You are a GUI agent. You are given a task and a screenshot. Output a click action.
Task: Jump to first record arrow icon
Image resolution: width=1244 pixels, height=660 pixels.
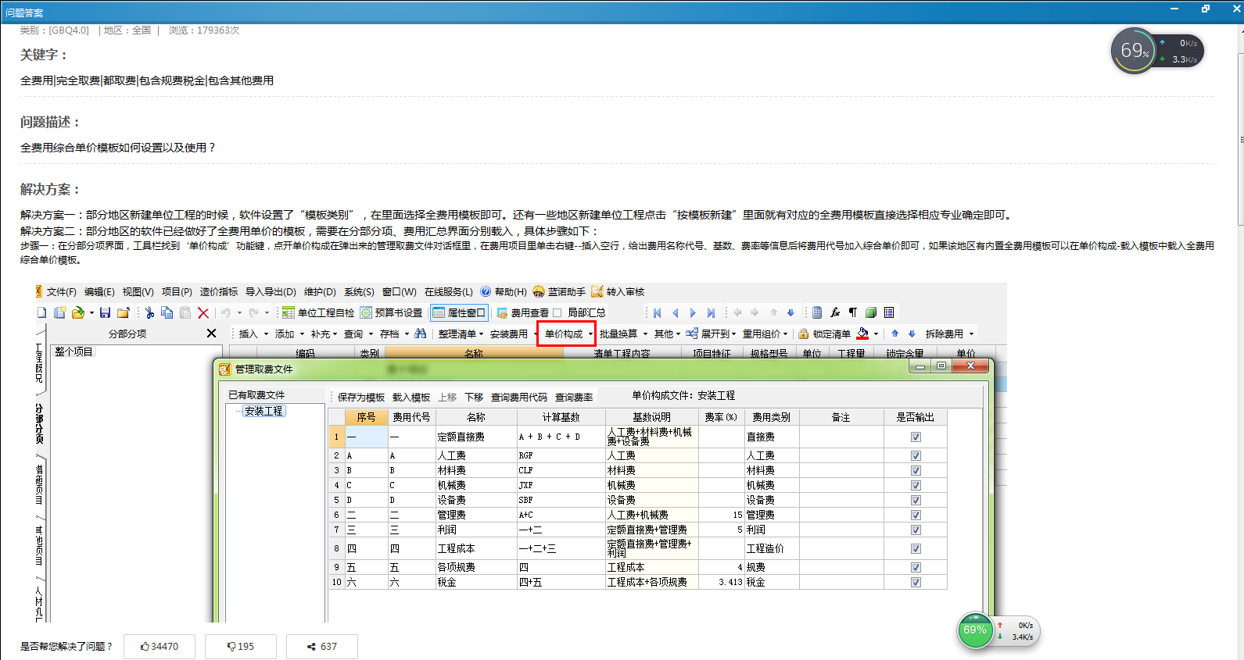(658, 312)
